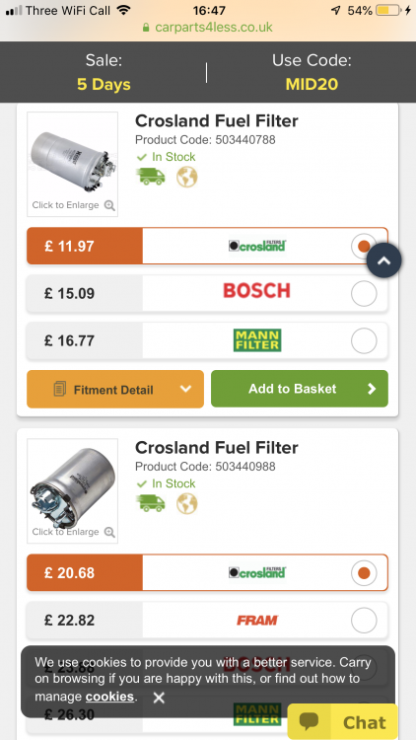The image size is (416, 740).
Task: Tap the scroll-to-top arrow button
Action: (383, 260)
